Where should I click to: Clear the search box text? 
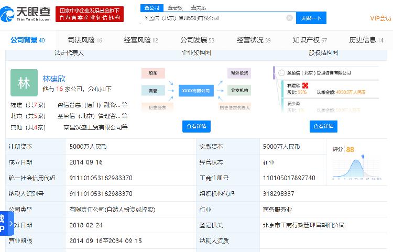click(x=289, y=18)
